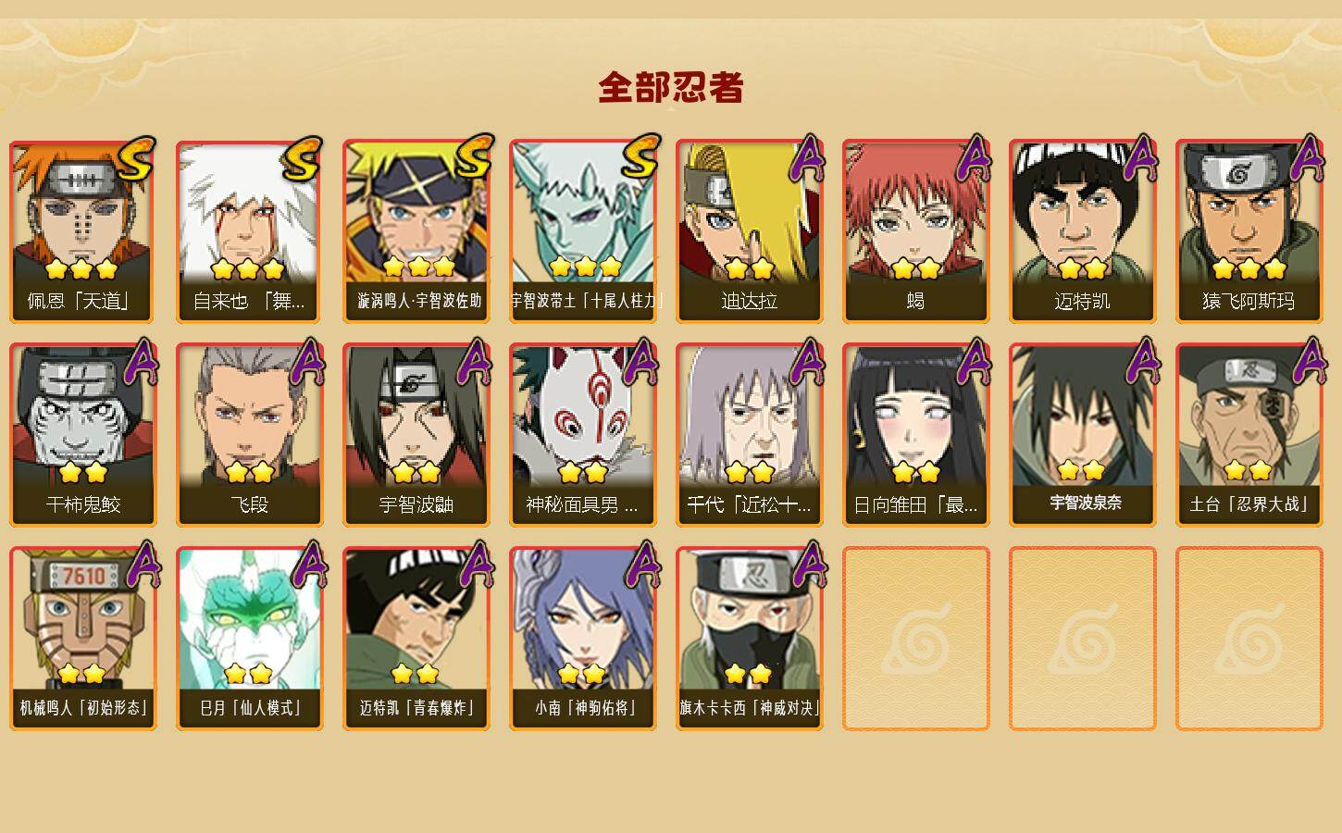Select the 神秘面具男 ninja card
The image size is (1342, 833).
point(582,435)
